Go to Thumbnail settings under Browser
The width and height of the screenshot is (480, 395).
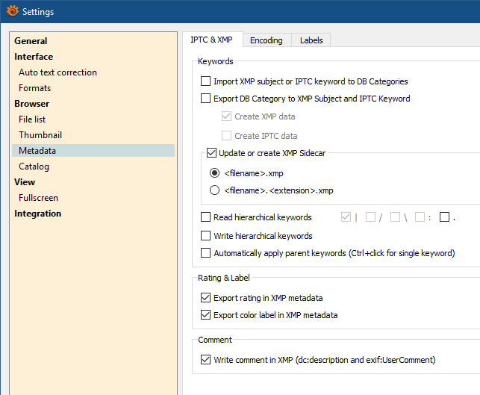pos(40,135)
